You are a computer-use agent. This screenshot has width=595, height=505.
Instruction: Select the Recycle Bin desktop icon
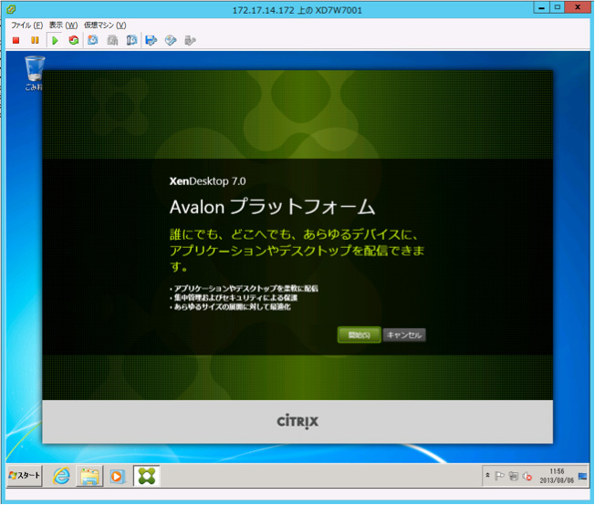tap(34, 73)
